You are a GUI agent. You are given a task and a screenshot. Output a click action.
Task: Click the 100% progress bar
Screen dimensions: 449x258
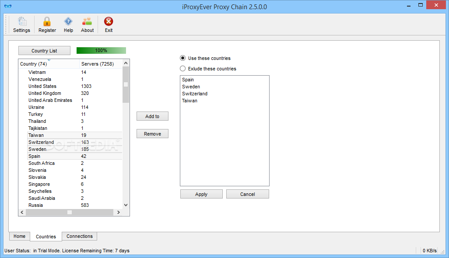click(x=101, y=51)
